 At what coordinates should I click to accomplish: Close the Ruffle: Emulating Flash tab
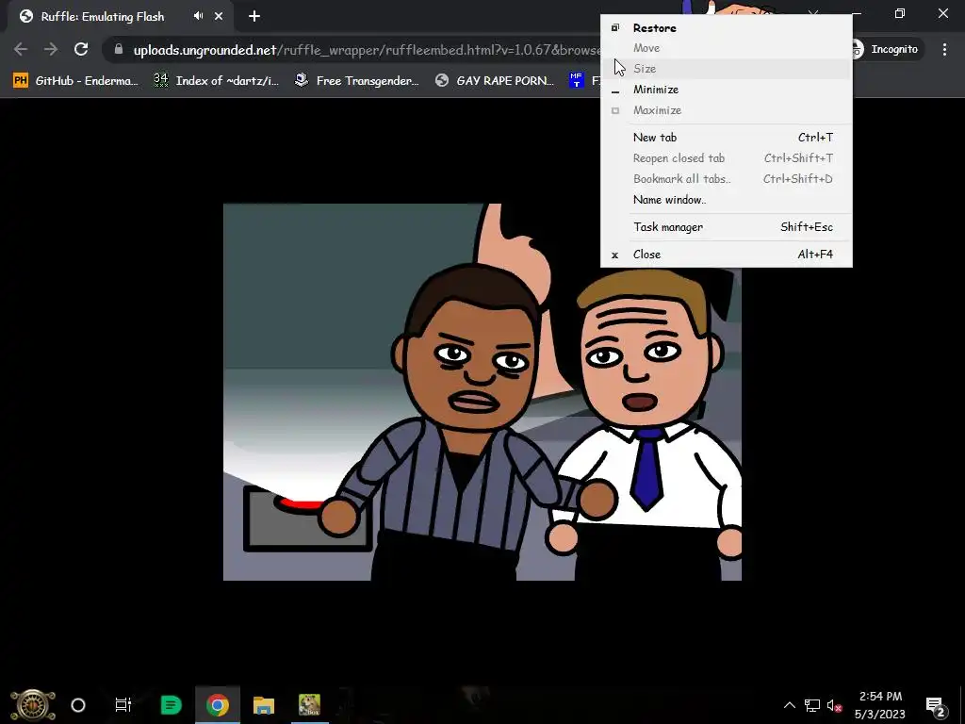pyautogui.click(x=219, y=17)
